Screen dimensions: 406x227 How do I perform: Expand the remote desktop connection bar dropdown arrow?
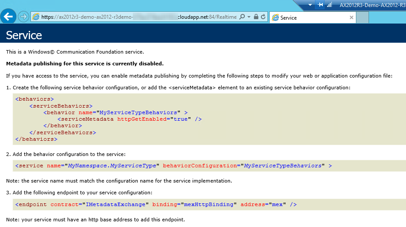point(310,5)
